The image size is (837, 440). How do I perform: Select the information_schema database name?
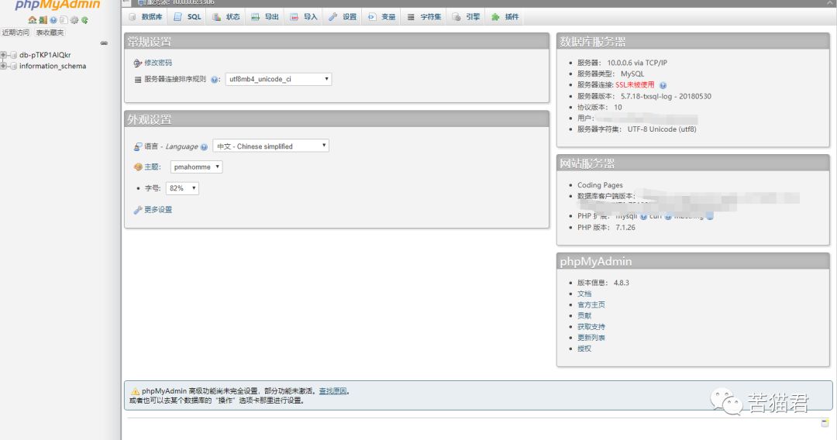point(53,66)
